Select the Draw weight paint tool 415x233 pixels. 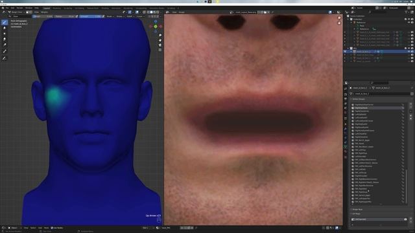point(5,22)
